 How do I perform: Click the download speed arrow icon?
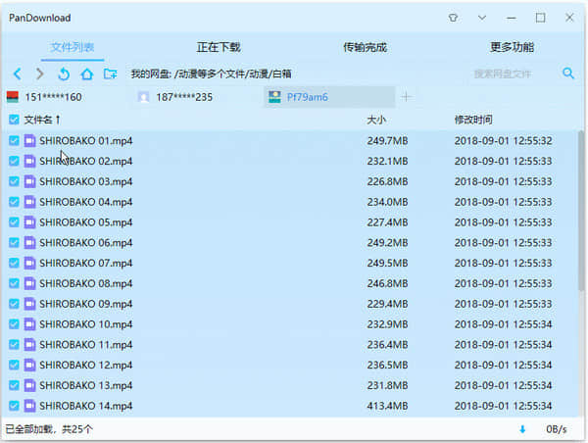pos(522,429)
